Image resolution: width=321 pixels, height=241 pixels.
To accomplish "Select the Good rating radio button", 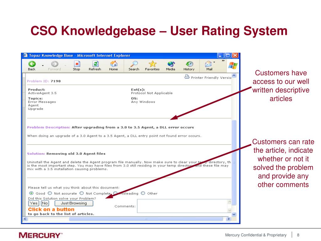I will (31, 193).
